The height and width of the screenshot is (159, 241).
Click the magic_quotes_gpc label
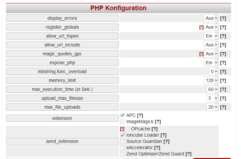[62, 54]
